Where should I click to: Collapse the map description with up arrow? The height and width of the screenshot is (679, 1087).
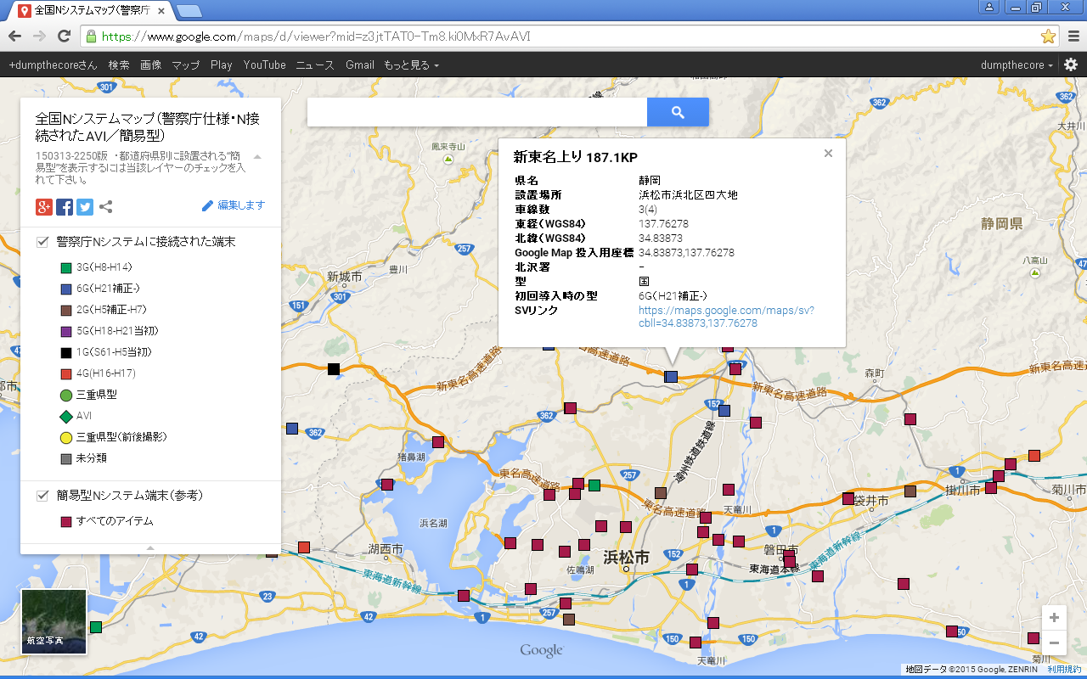pyautogui.click(x=257, y=156)
